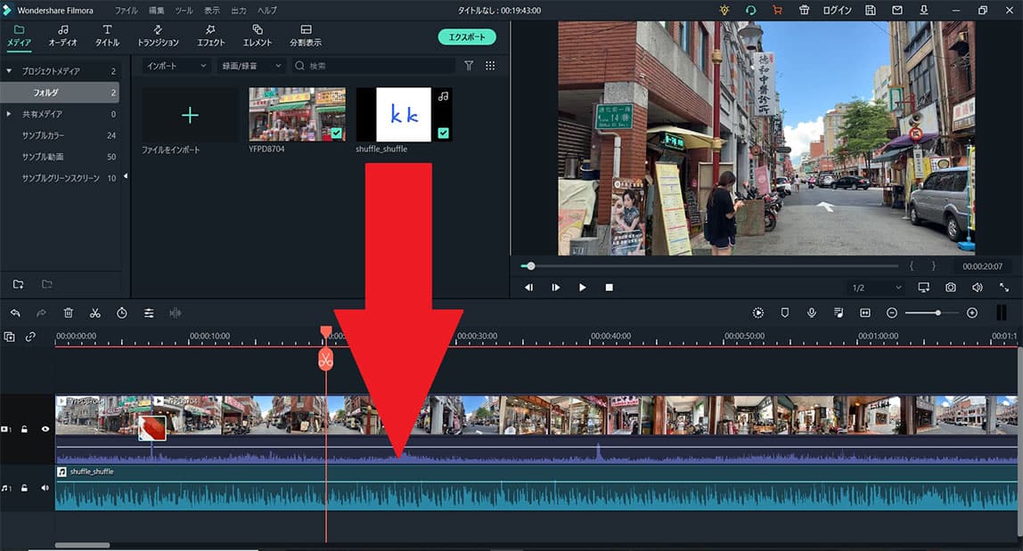Click the speed stopwatch icon
This screenshot has height=551, width=1023.
(x=122, y=313)
